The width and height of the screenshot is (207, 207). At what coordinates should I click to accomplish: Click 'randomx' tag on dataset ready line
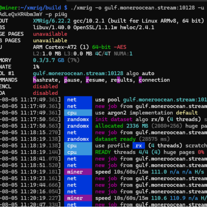[x=78, y=139]
